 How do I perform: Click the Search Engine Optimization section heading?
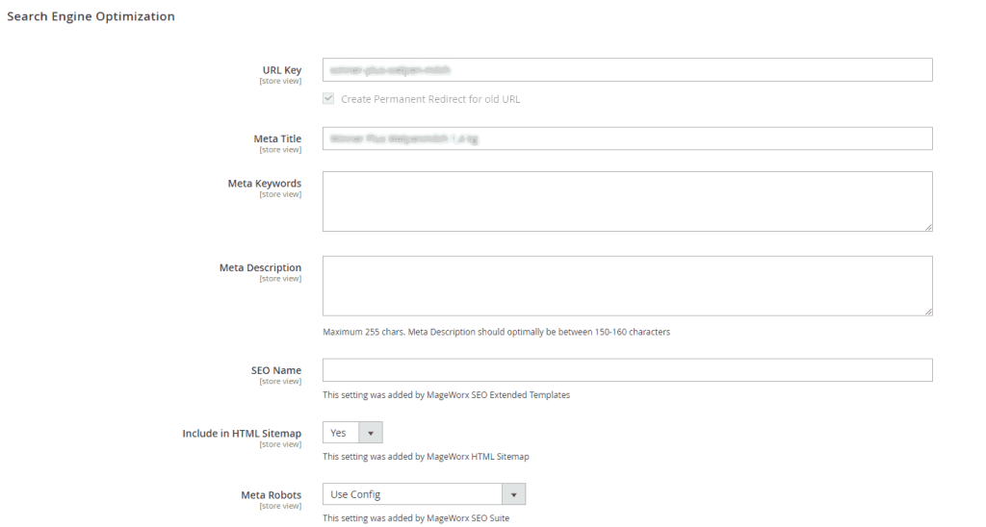pyautogui.click(x=91, y=16)
